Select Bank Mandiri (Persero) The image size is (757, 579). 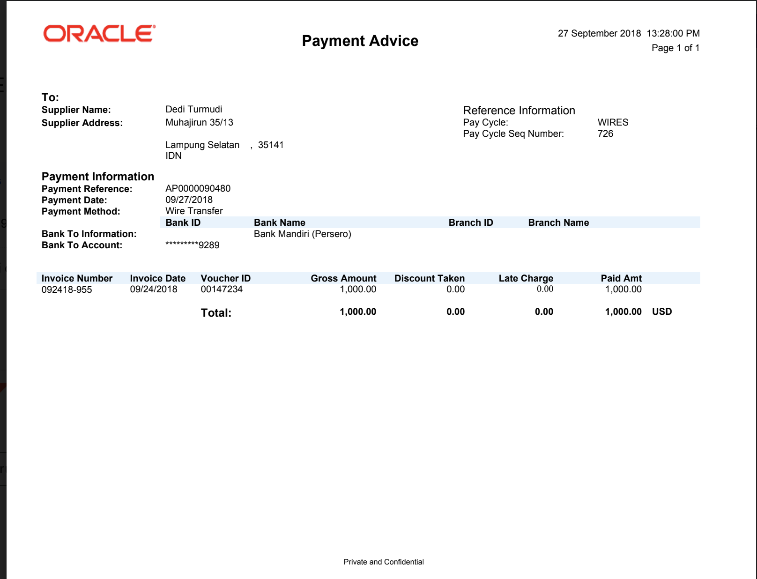(303, 234)
